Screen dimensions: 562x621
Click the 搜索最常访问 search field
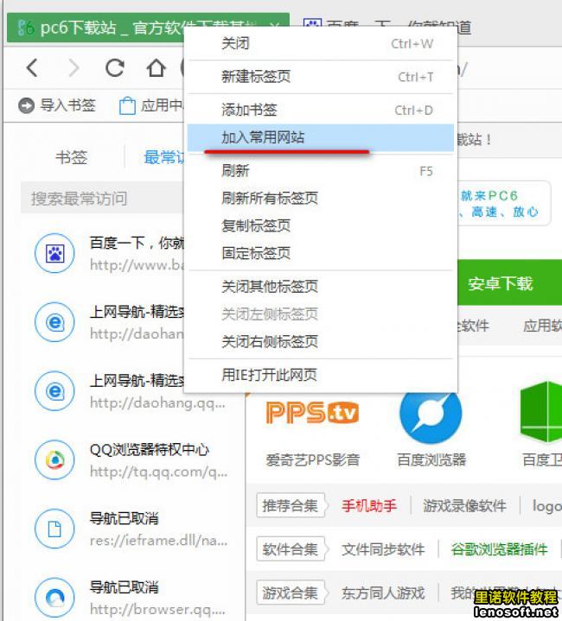(x=102, y=198)
